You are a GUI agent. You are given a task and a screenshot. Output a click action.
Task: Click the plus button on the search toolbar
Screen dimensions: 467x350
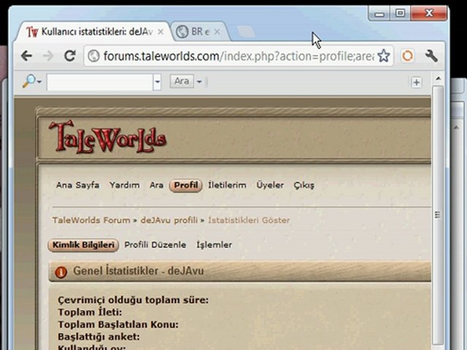[x=416, y=82]
